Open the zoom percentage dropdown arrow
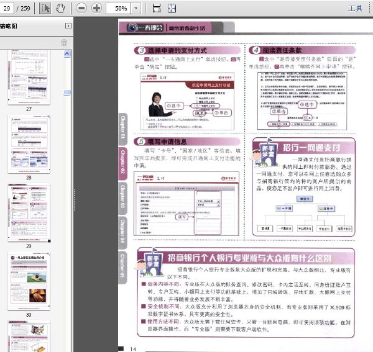This screenshot has height=352, width=373. tap(136, 8)
